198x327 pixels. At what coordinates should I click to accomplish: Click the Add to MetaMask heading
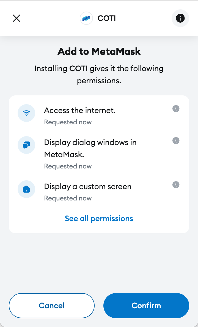[x=99, y=52]
